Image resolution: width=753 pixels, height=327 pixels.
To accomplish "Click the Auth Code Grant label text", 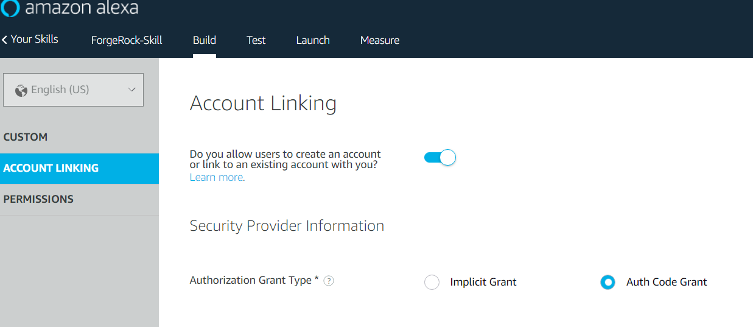I will [667, 282].
